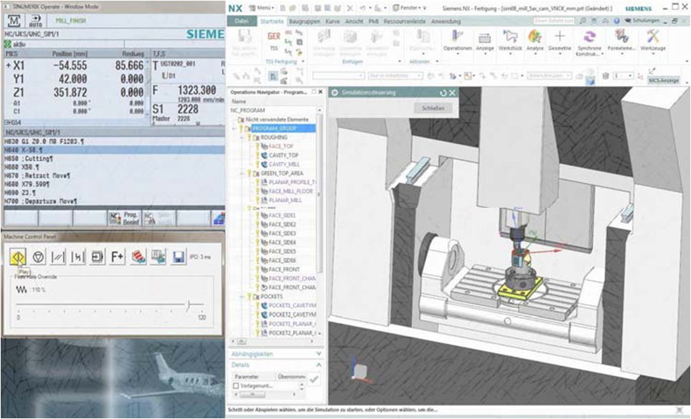The height and width of the screenshot is (419, 691).
Task: Collapse the GREEN_TOP_AREA group
Action: pos(242,173)
